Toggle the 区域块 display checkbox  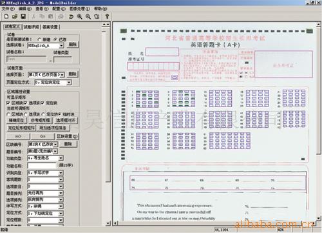[x=8, y=103]
